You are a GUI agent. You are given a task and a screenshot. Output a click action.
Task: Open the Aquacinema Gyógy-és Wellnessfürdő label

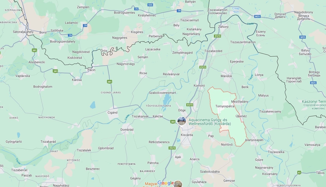point(209,122)
